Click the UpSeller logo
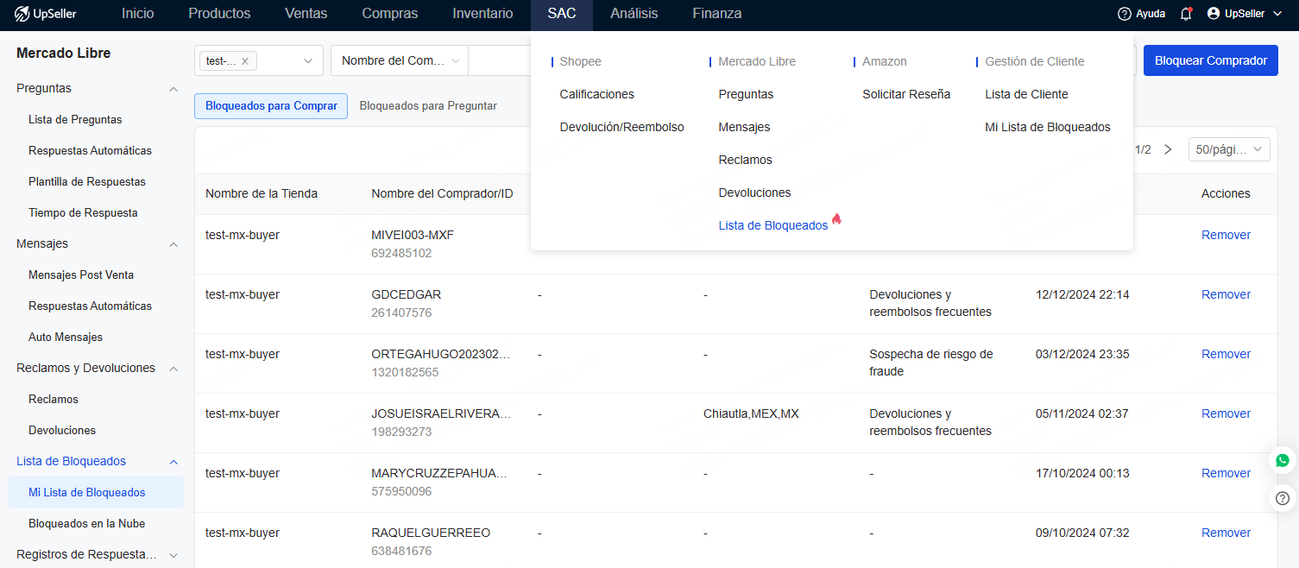Image resolution: width=1299 pixels, height=568 pixels. [x=45, y=14]
